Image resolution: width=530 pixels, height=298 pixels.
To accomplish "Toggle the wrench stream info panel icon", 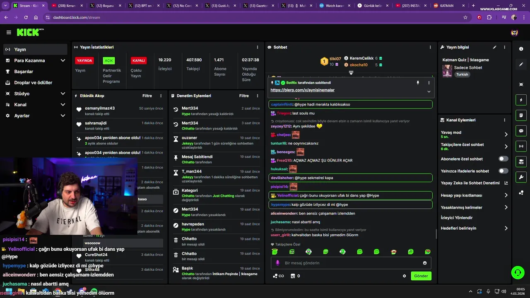I will (521, 177).
